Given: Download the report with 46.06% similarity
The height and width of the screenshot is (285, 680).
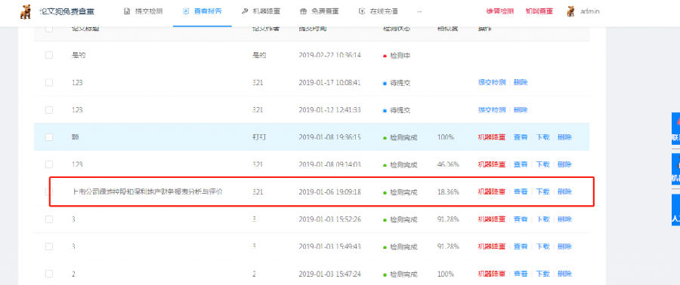Looking at the screenshot, I should pyautogui.click(x=543, y=164).
